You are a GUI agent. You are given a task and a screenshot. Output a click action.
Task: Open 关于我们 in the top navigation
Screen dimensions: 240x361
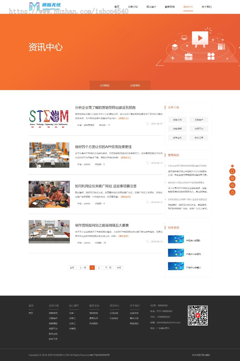point(206,7)
